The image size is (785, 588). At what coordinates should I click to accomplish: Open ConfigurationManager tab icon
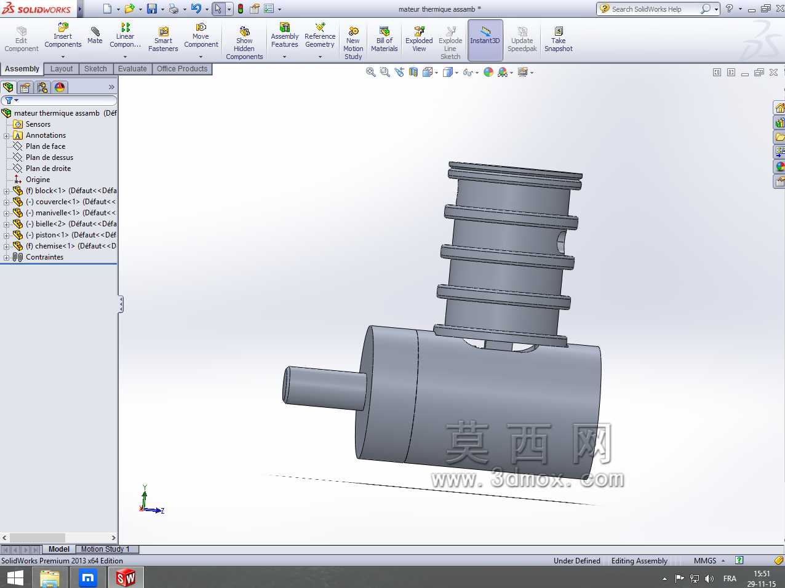[42, 87]
